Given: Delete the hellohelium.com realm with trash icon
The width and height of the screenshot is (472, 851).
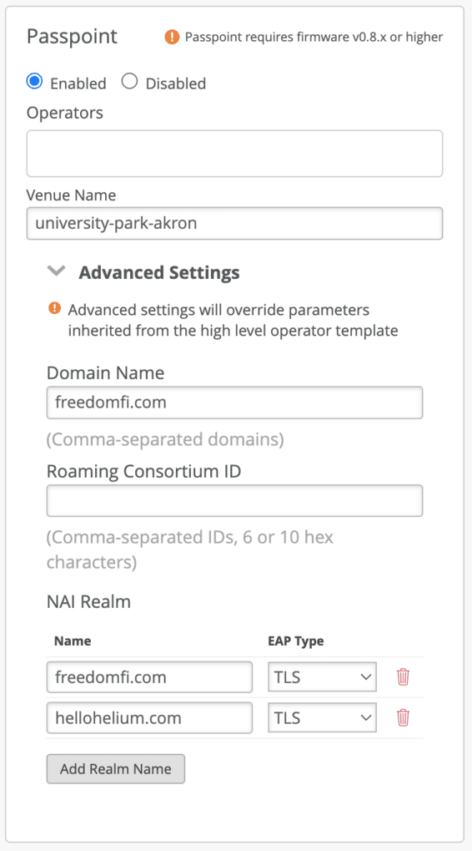Looking at the screenshot, I should click(x=403, y=718).
